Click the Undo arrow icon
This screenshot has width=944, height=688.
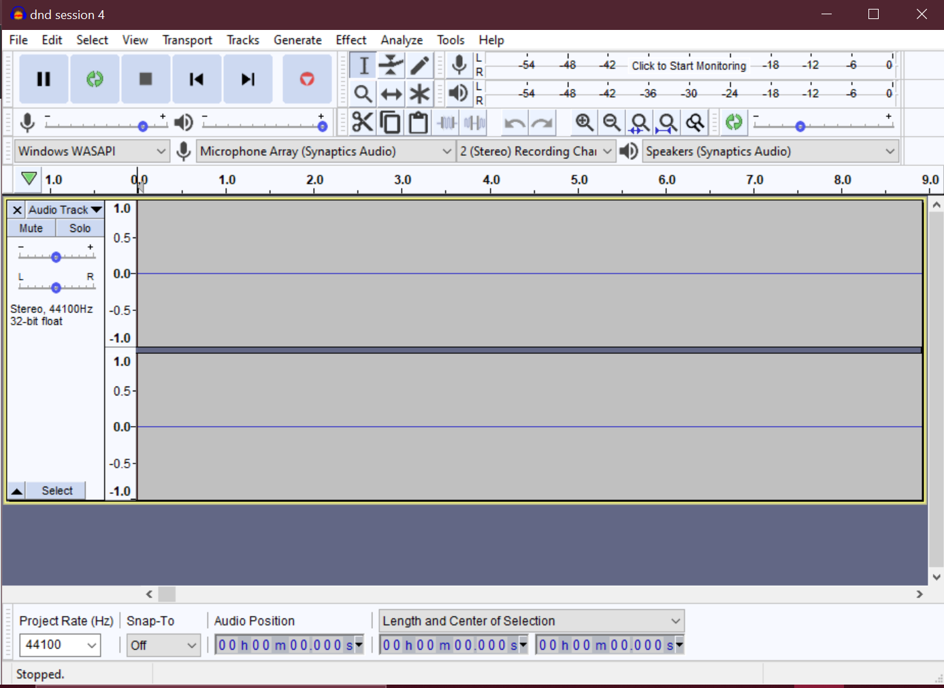515,122
